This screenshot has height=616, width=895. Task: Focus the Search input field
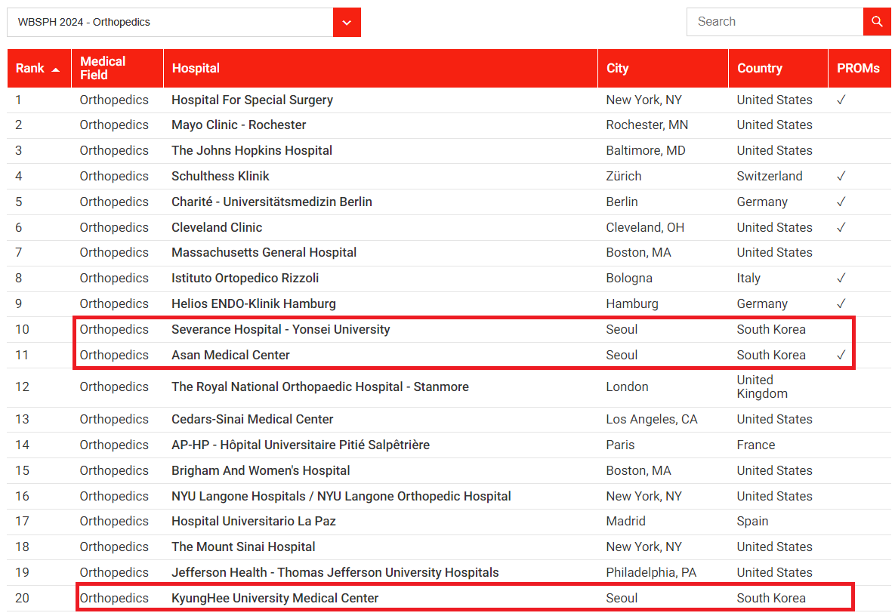(x=775, y=22)
